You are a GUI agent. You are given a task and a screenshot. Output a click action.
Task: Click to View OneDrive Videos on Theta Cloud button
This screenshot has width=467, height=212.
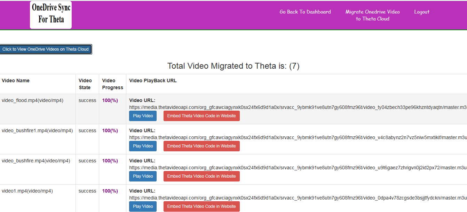coord(46,49)
